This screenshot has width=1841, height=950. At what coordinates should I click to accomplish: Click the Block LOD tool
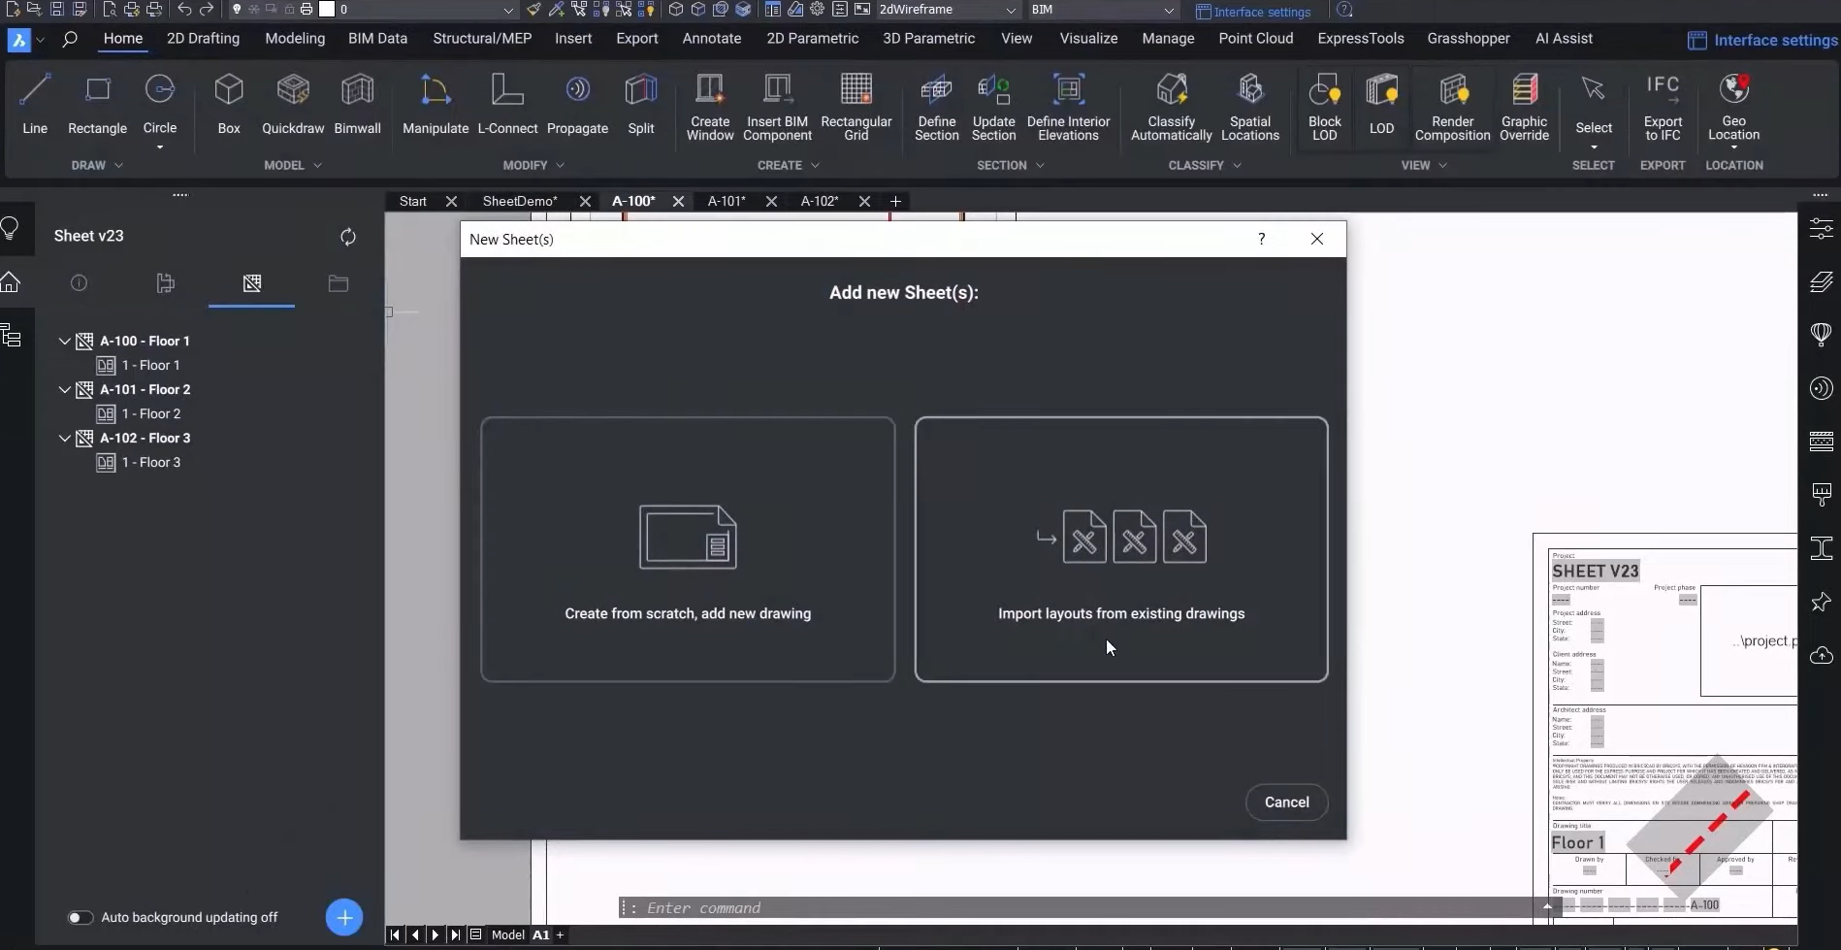(x=1324, y=107)
